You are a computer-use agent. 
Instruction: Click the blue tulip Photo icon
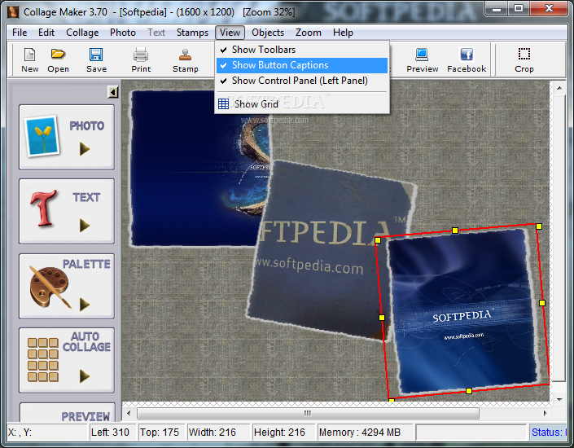[x=42, y=136]
